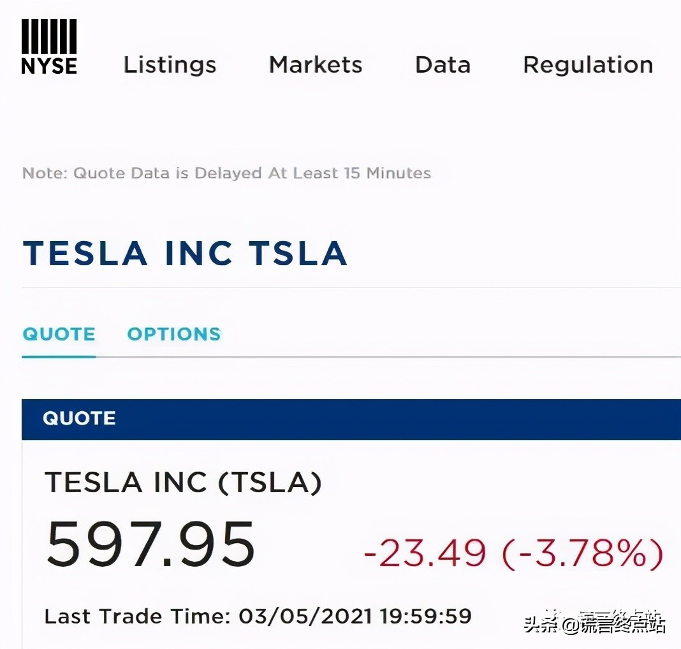The image size is (681, 649).
Task: Click the (-3.78%) percent change
Action: [583, 553]
